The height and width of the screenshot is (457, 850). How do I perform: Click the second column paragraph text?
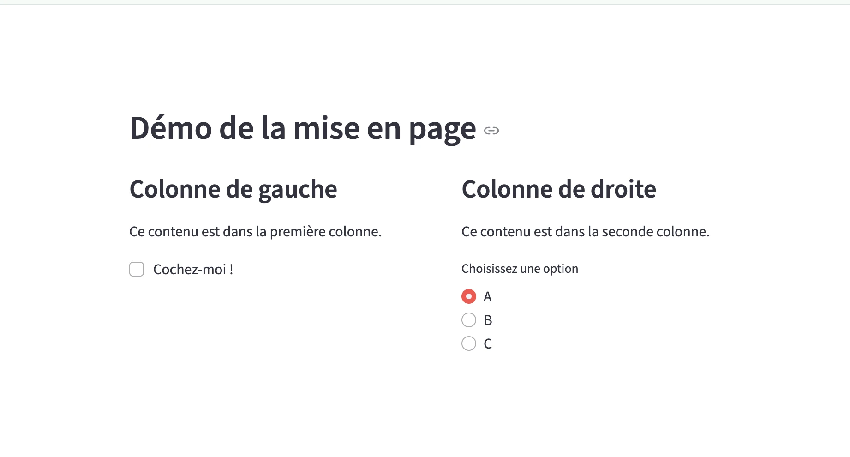(x=585, y=232)
